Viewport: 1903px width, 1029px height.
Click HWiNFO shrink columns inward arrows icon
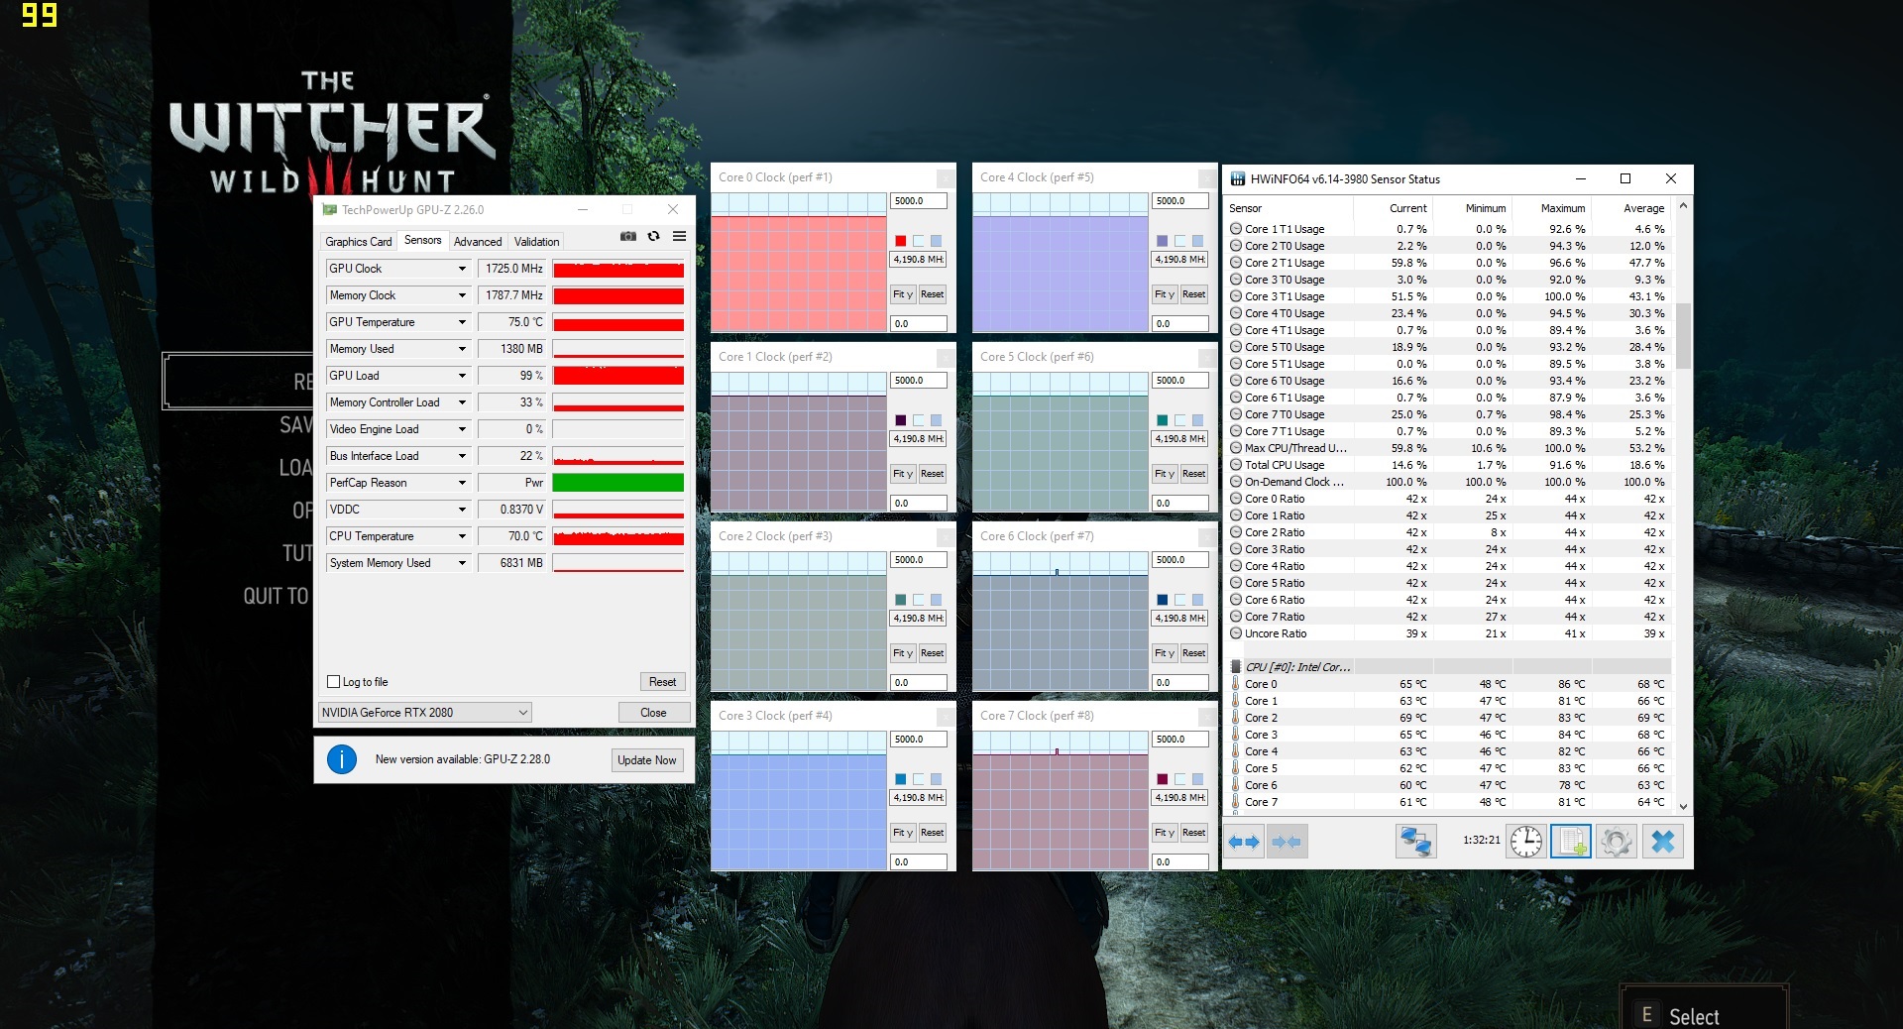1287,842
